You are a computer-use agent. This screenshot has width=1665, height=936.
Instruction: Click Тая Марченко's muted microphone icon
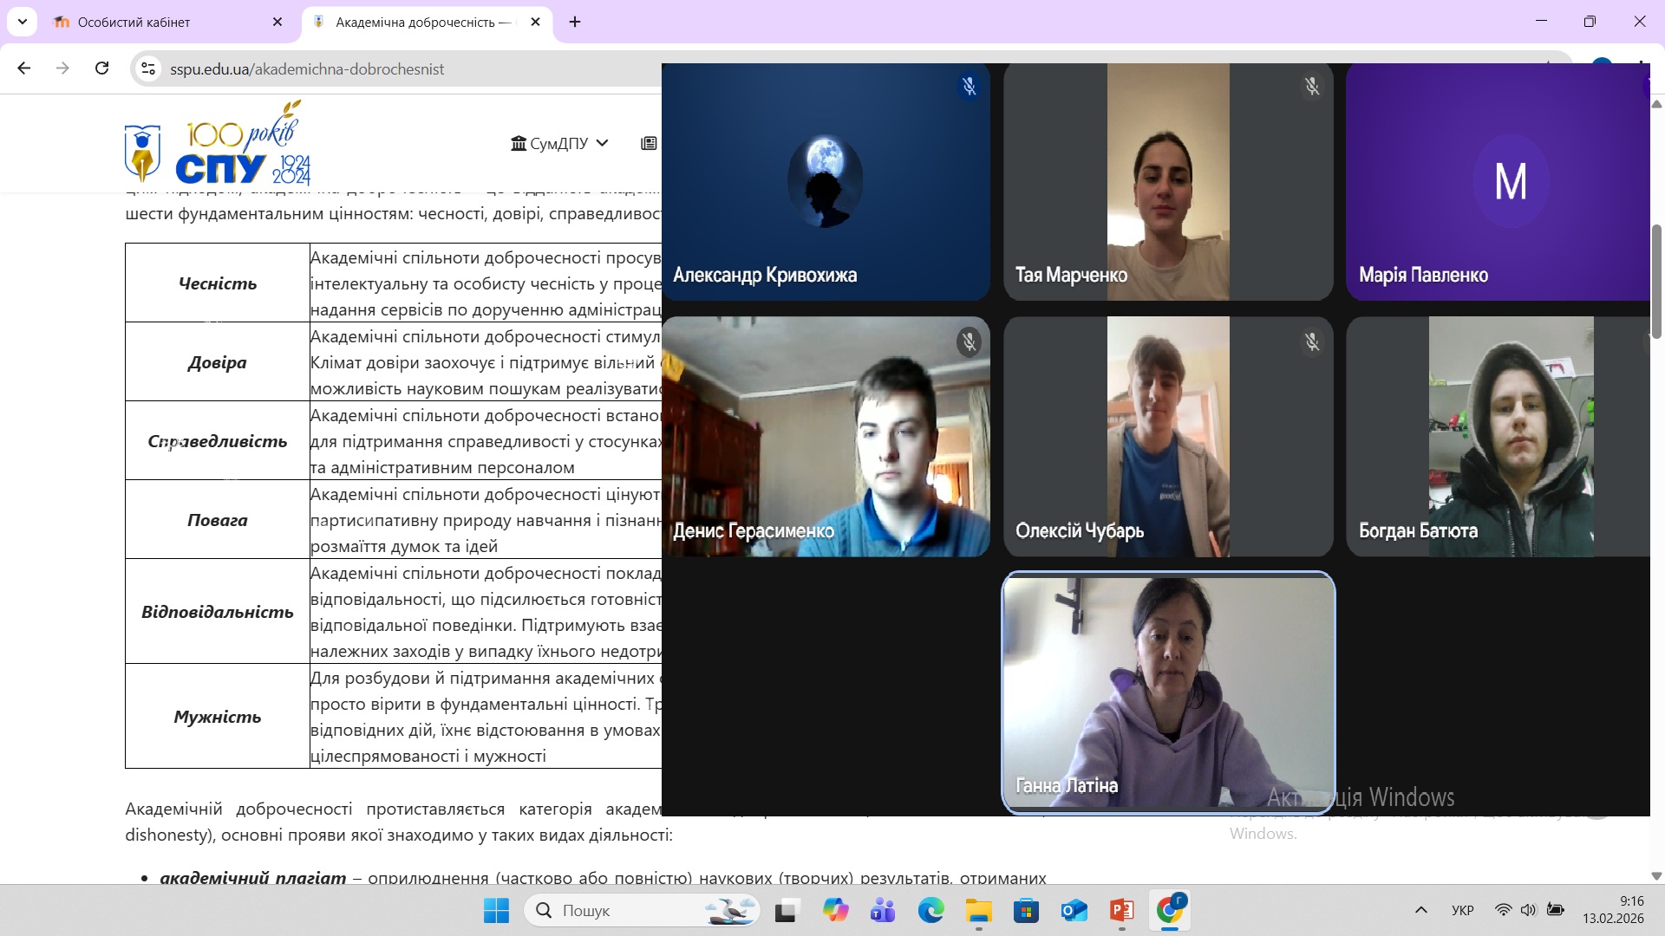(x=1311, y=86)
